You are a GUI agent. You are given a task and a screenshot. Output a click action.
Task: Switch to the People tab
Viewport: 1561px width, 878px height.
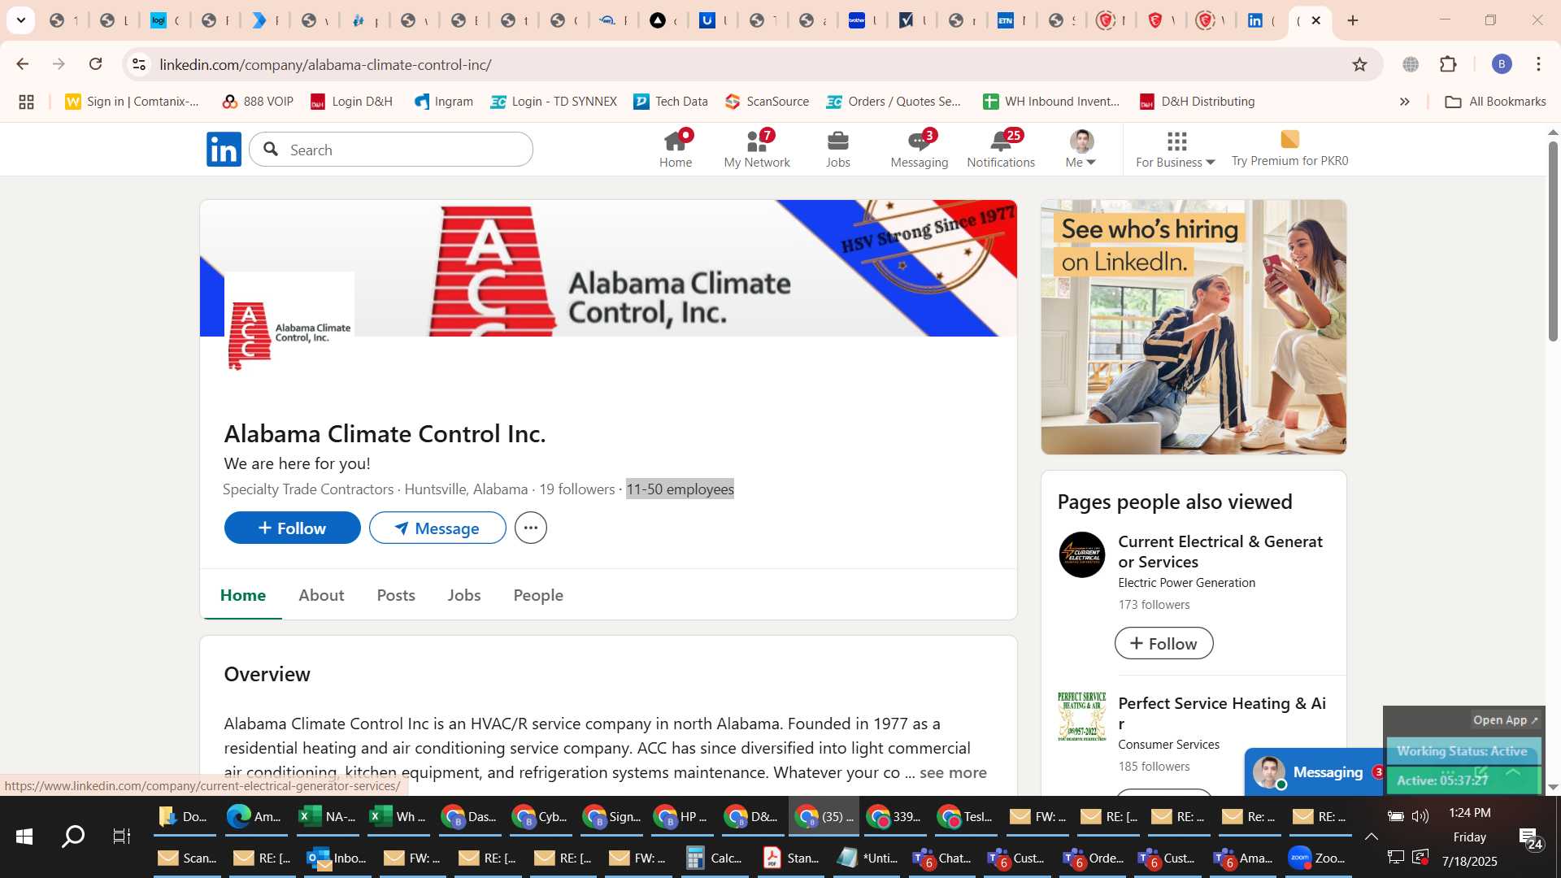coord(538,595)
